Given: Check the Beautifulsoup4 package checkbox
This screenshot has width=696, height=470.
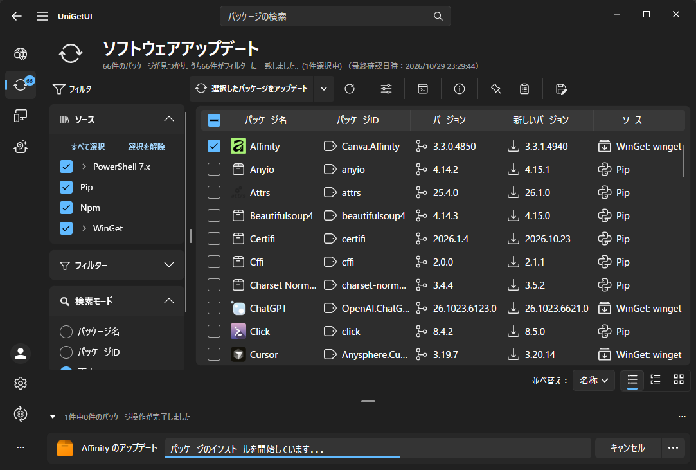Looking at the screenshot, I should click(214, 215).
